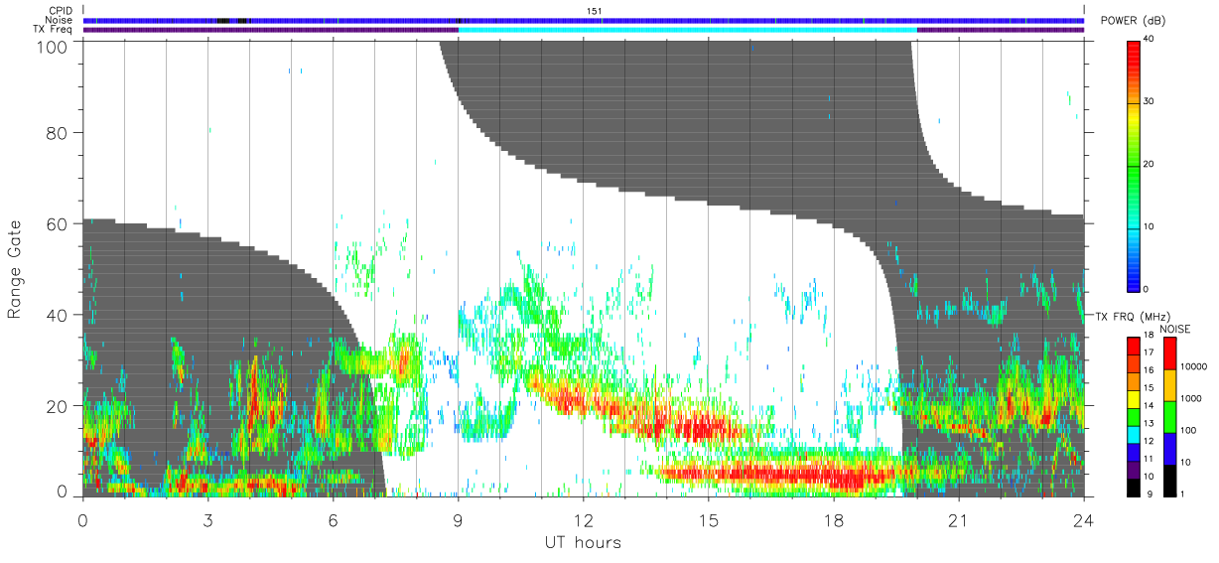Click the '14' tick on TX FRQ scale
The image size is (1219, 563).
coord(1151,405)
